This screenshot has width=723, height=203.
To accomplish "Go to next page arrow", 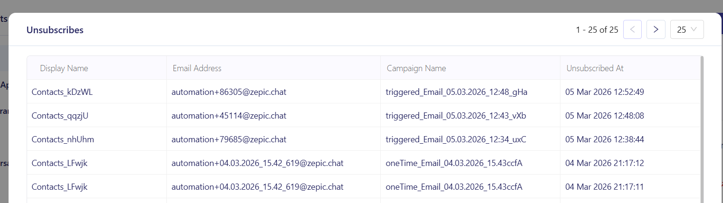I will tap(656, 29).
